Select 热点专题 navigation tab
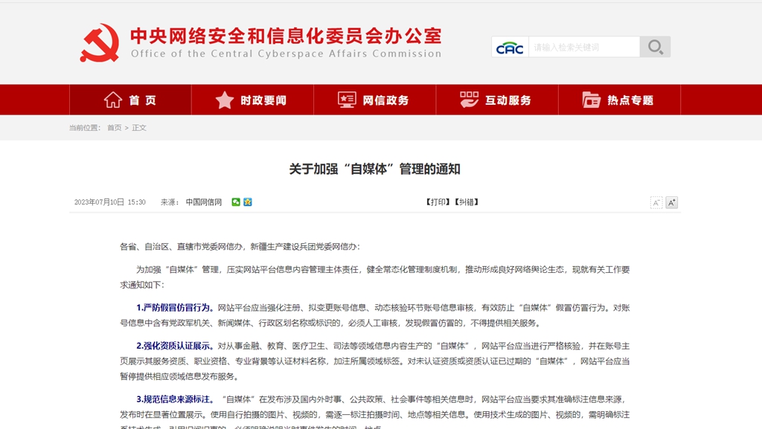Image resolution: width=762 pixels, height=429 pixels. (618, 100)
